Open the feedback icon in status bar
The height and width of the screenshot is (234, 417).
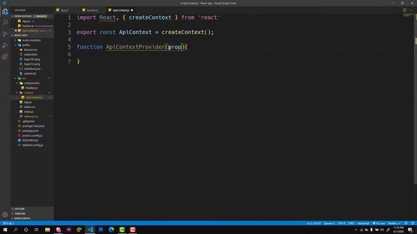point(406,224)
